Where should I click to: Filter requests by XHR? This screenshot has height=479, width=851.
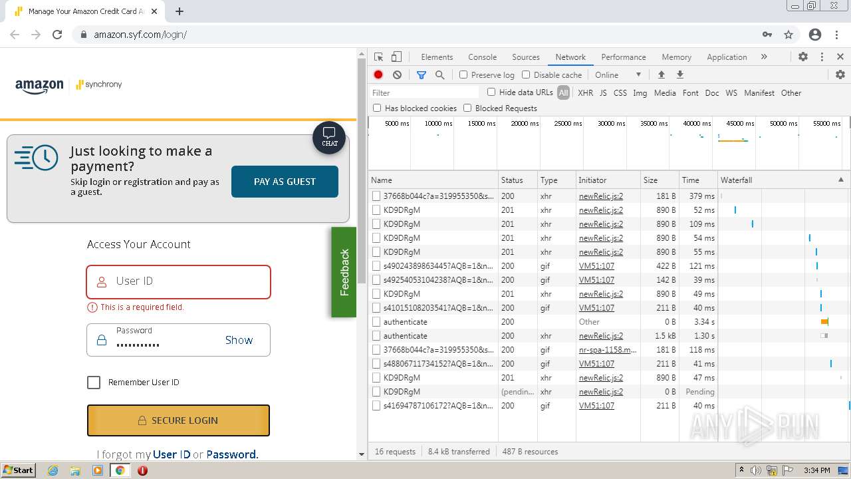(x=585, y=93)
